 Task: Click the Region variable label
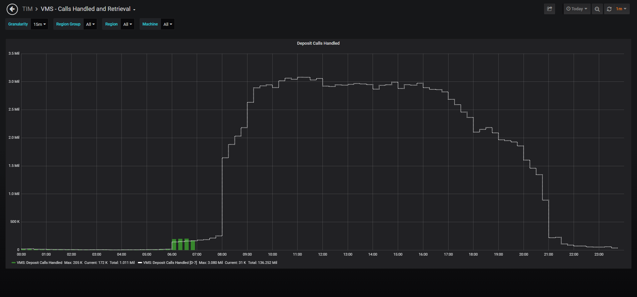click(x=111, y=24)
